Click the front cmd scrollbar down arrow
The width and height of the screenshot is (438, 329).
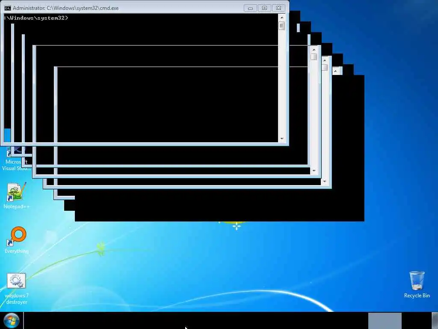tap(282, 139)
